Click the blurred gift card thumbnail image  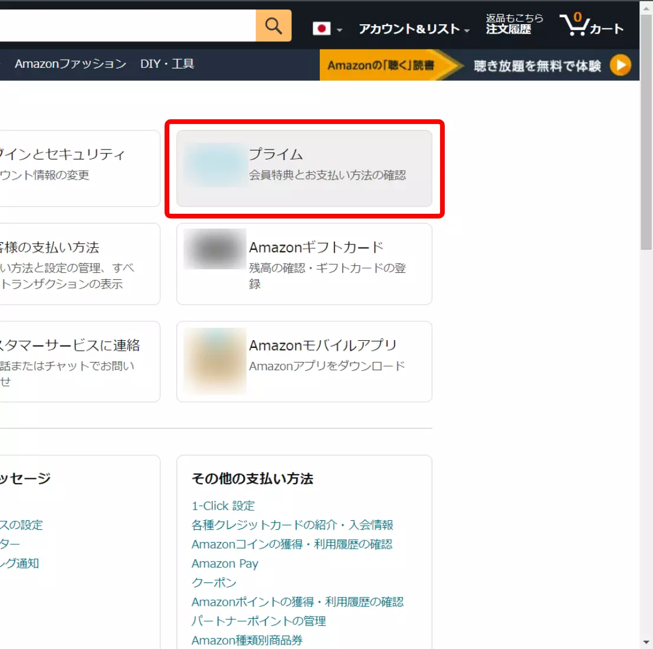click(215, 249)
